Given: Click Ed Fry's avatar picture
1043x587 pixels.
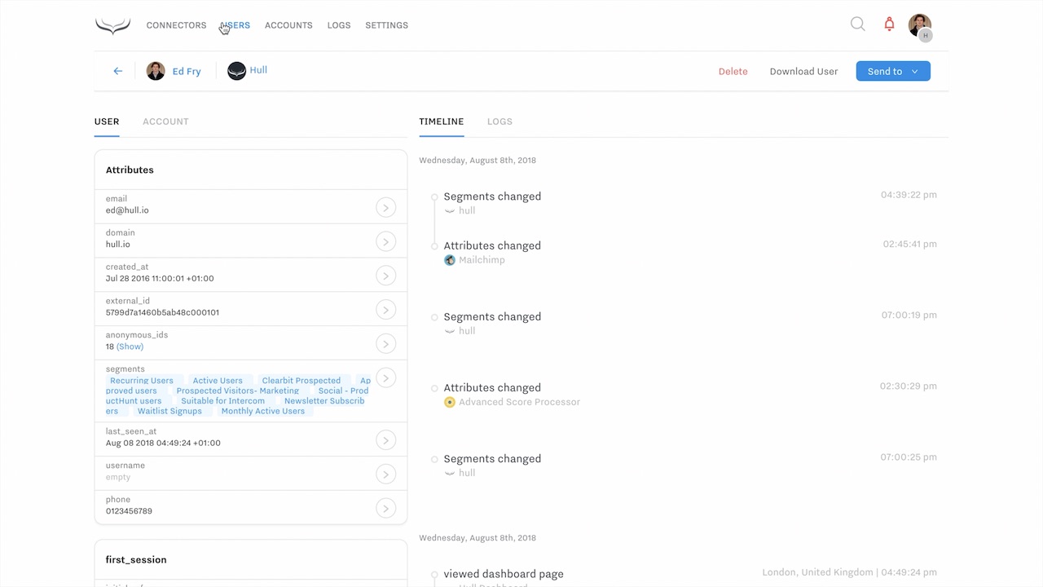Looking at the screenshot, I should click(x=156, y=71).
